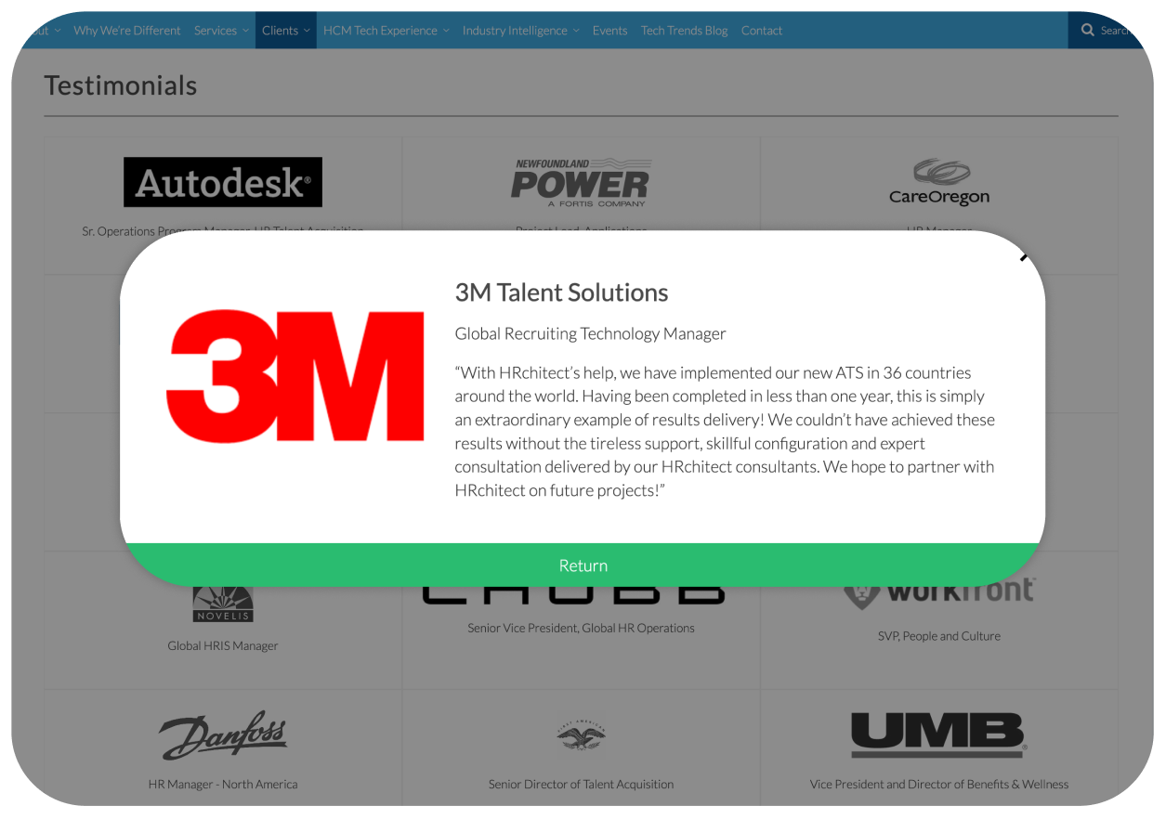
Task: Click the search input field
Action: [1119, 30]
